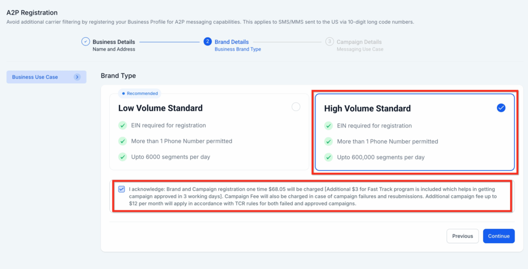Open the Business Use Case sidebar item
The width and height of the screenshot is (528, 269).
[x=46, y=77]
